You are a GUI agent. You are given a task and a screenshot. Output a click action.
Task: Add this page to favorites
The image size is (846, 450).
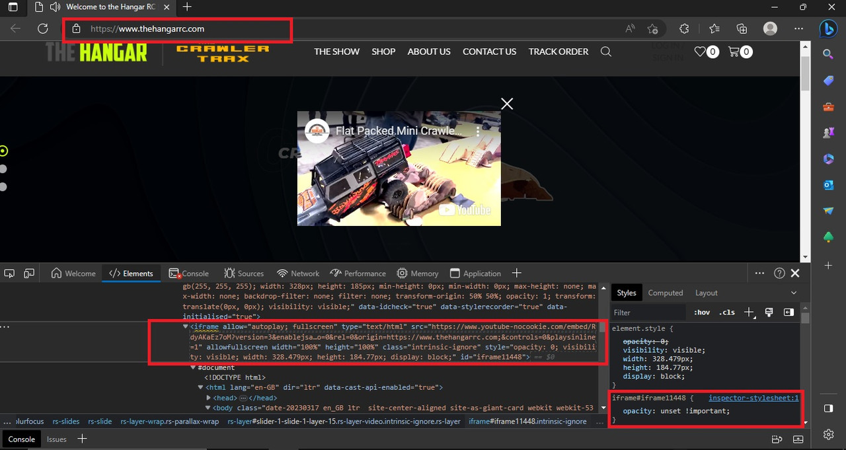point(652,28)
